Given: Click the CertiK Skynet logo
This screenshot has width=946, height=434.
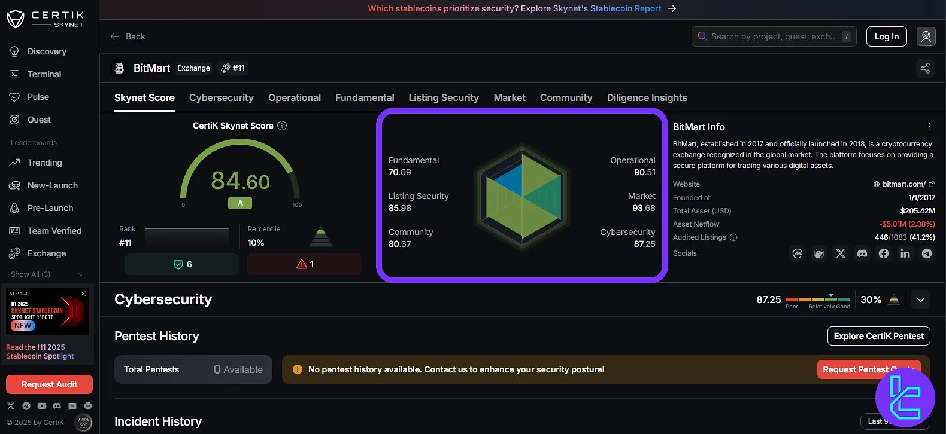Looking at the screenshot, I should (x=45, y=19).
